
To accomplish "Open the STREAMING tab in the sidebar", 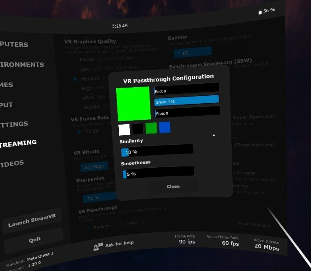I will click(18, 144).
